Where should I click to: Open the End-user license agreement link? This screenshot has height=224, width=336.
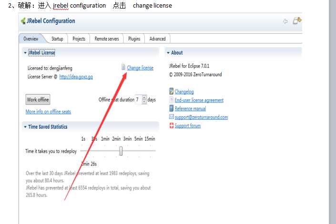[x=199, y=100]
